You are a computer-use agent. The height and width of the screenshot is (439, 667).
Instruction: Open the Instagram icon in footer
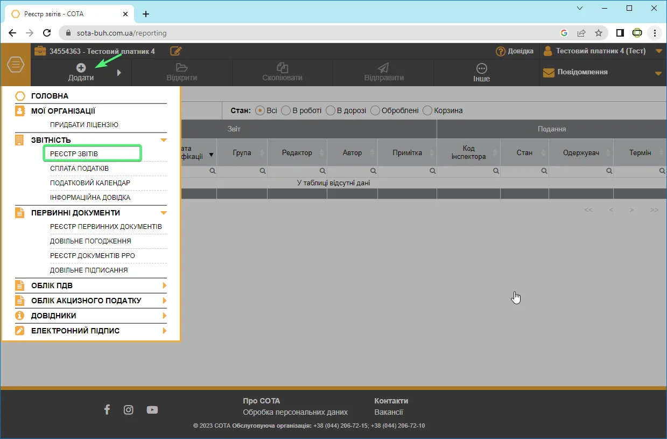[x=129, y=410]
